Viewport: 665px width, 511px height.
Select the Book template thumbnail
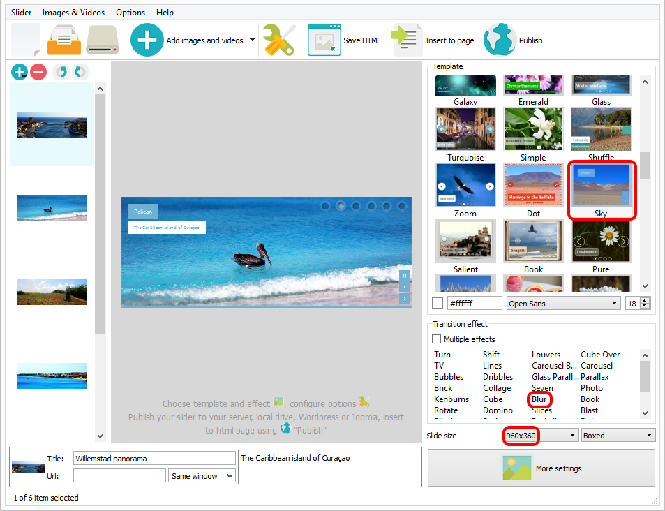pos(533,241)
